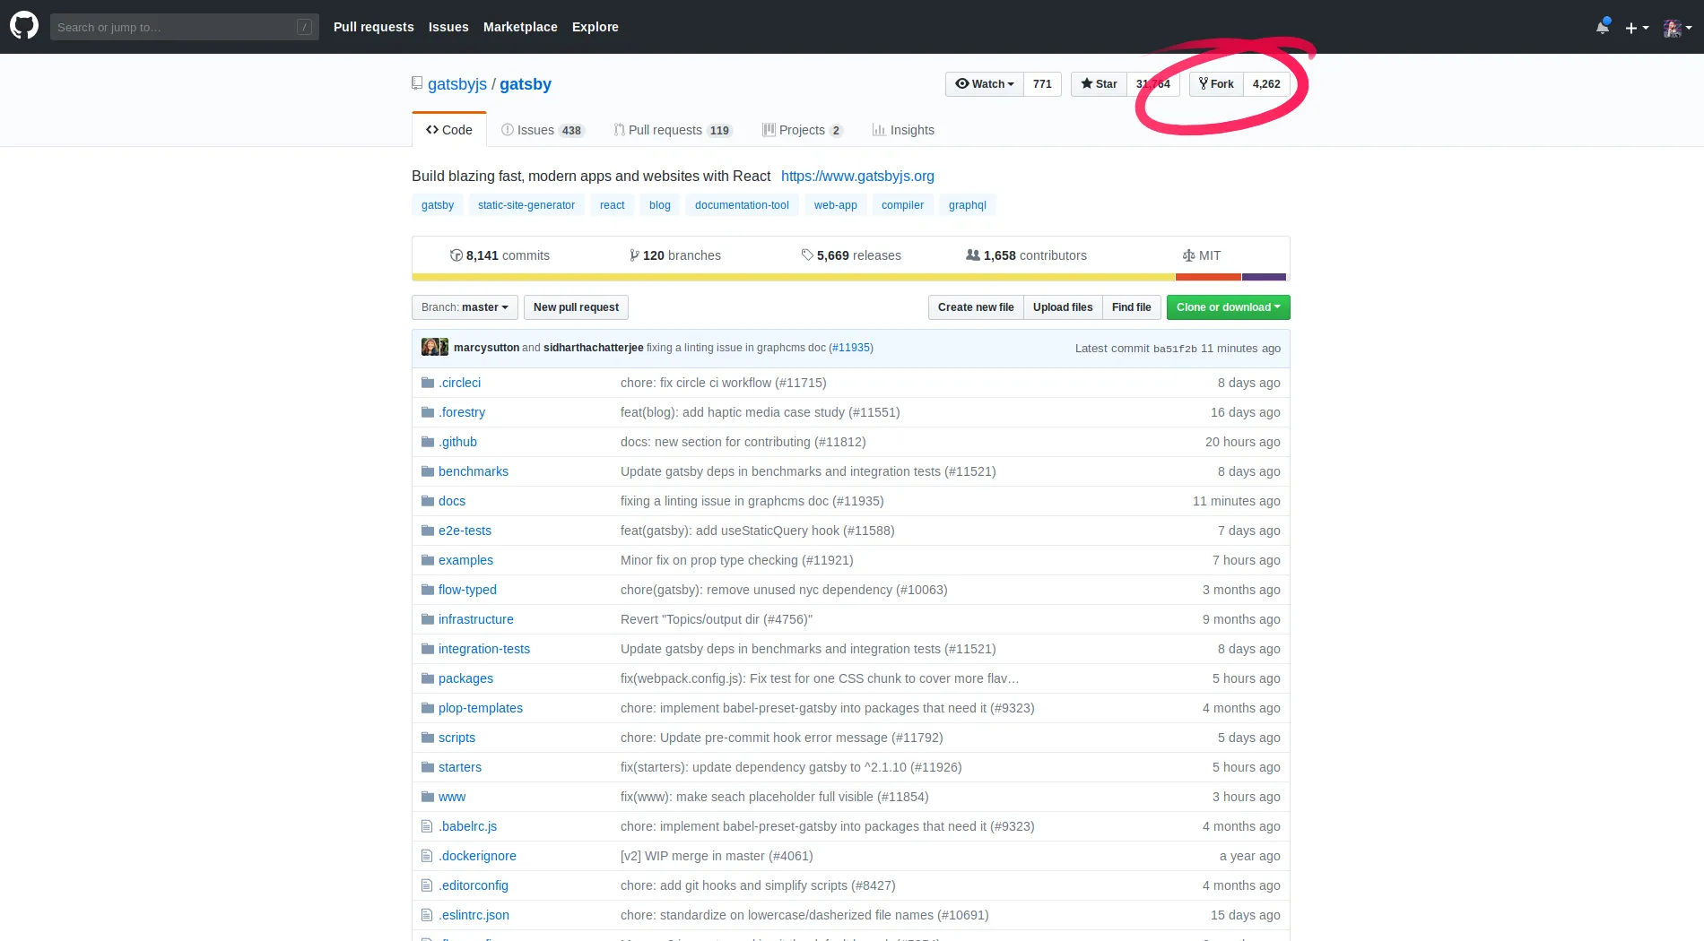Image resolution: width=1704 pixels, height=941 pixels.
Task: Switch to the repository Issues tab
Action: 543,130
